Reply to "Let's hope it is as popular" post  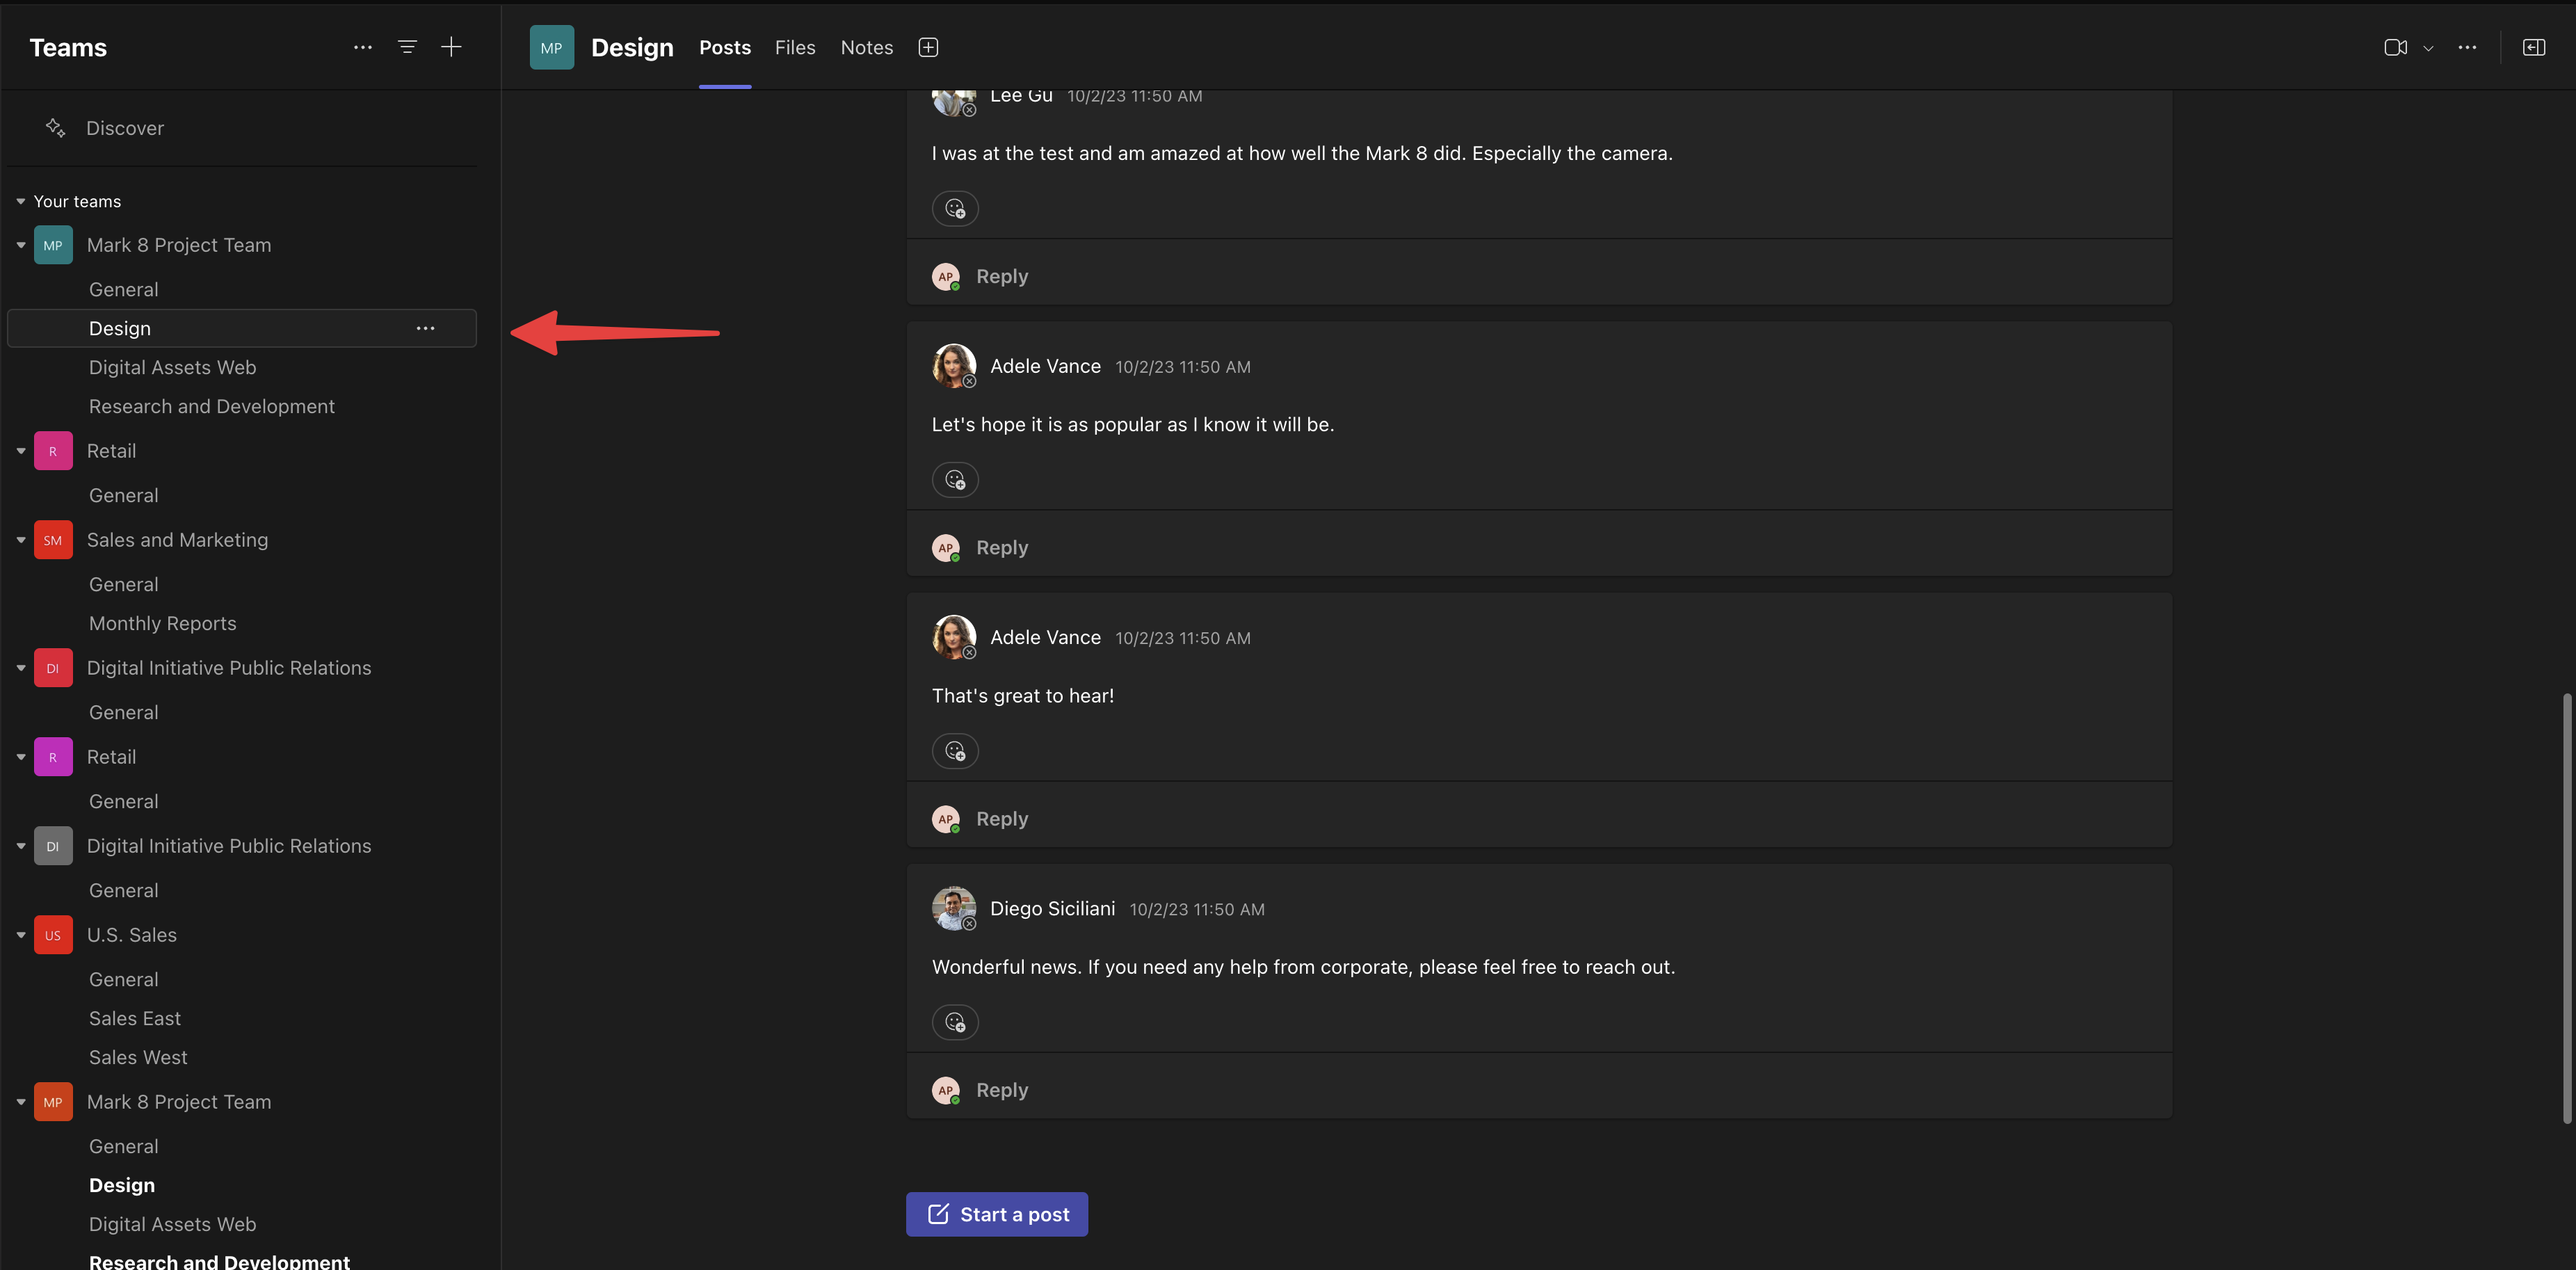point(1001,547)
